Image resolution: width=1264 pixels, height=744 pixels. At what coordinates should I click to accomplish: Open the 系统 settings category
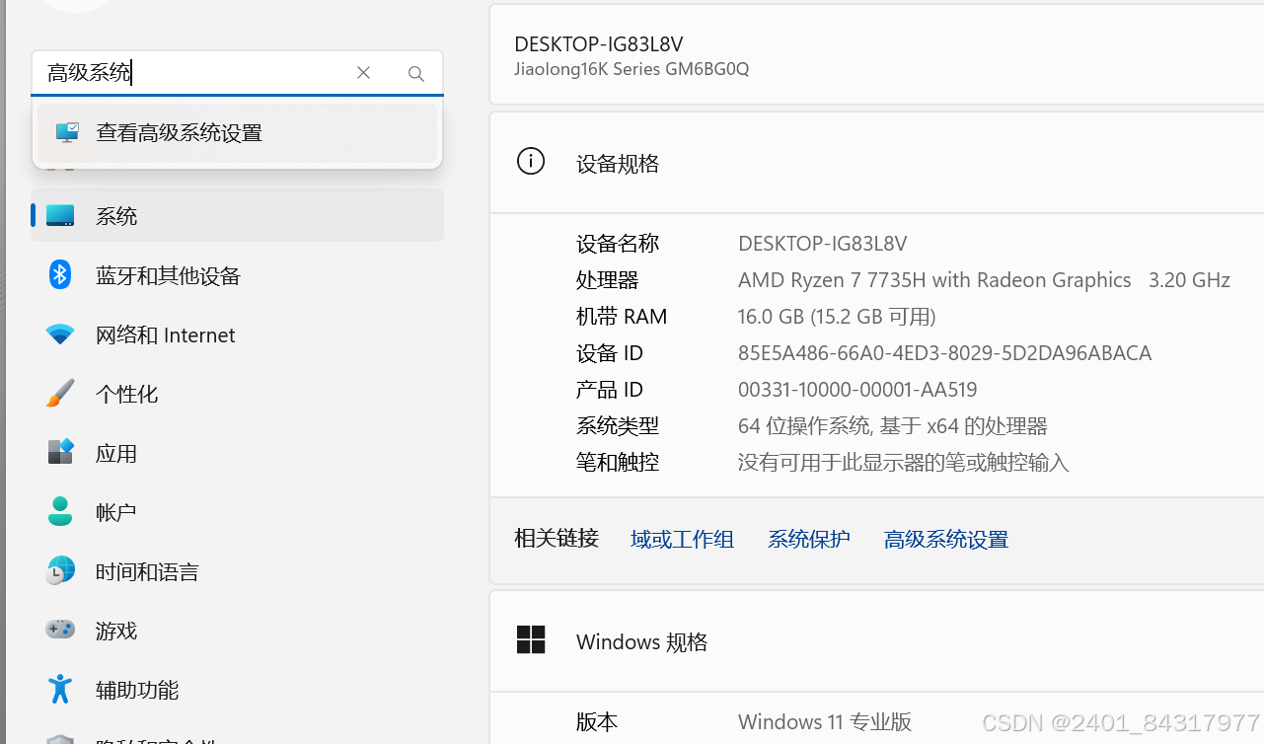coord(237,215)
